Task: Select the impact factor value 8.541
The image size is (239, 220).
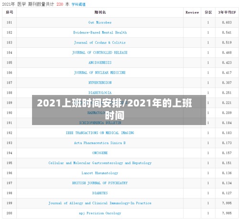Action: click(227, 32)
